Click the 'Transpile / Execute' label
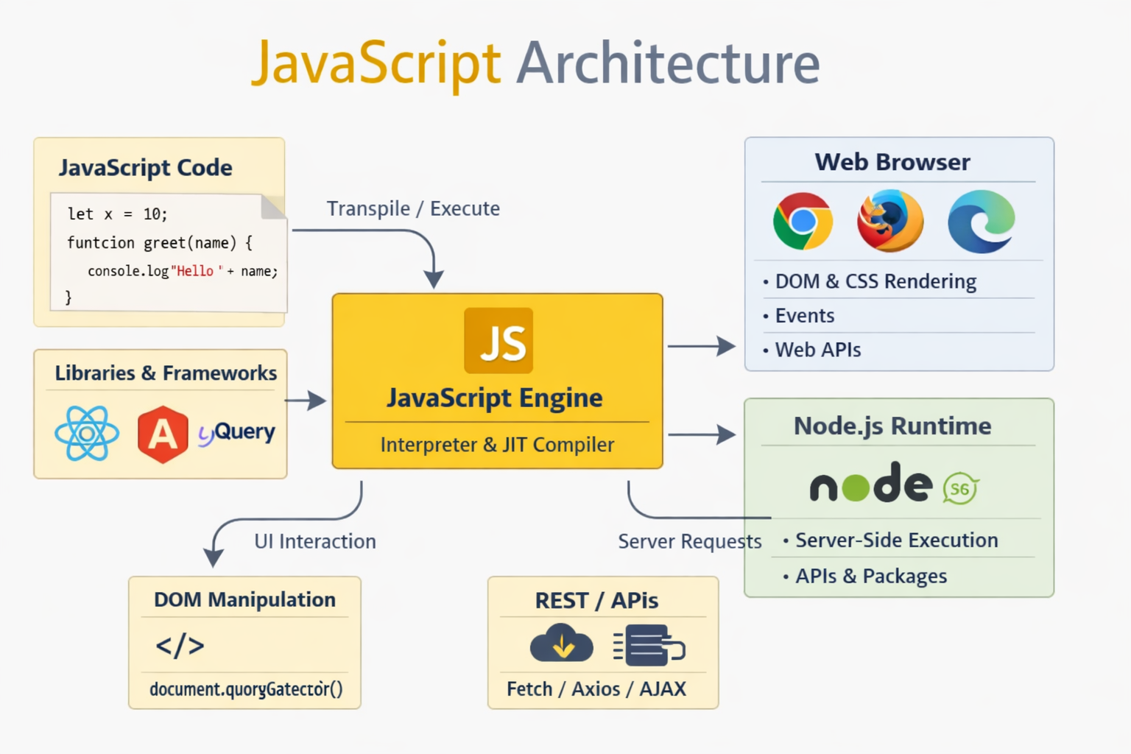Image resolution: width=1131 pixels, height=754 pixels. click(413, 209)
